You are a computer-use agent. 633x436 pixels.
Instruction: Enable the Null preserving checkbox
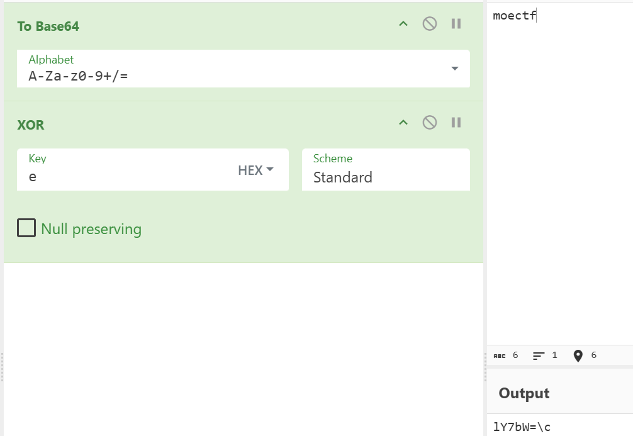(x=26, y=228)
